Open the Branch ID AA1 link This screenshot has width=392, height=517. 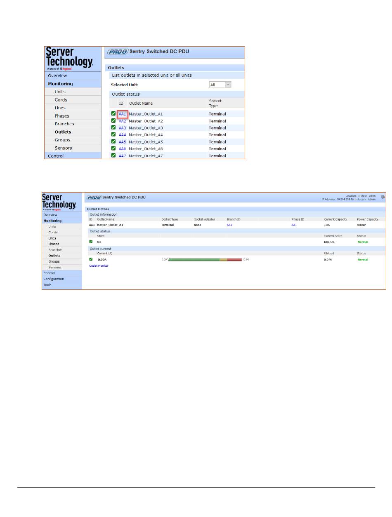(229, 225)
